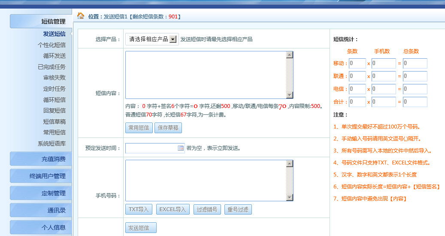Image resolution: width=445 pixels, height=236 pixels.
Task: Click the 合计 手机数 field
Action: [383, 102]
